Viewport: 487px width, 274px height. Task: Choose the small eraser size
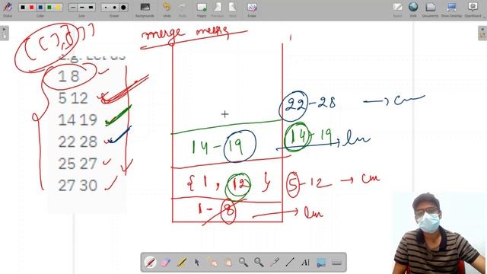tap(106, 7)
